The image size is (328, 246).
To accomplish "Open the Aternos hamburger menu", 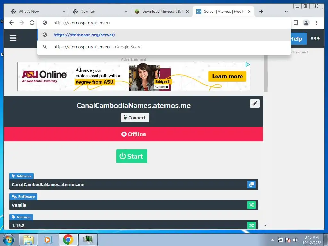I will tap(13, 38).
